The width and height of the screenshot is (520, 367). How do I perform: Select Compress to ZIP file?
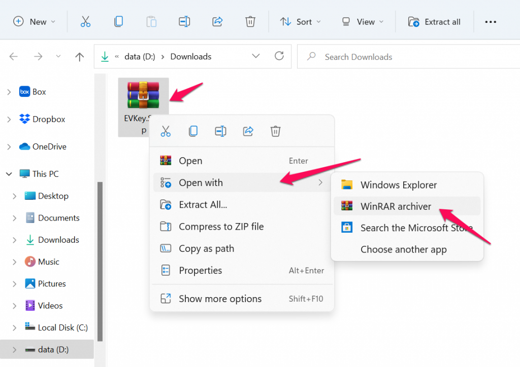pos(221,227)
